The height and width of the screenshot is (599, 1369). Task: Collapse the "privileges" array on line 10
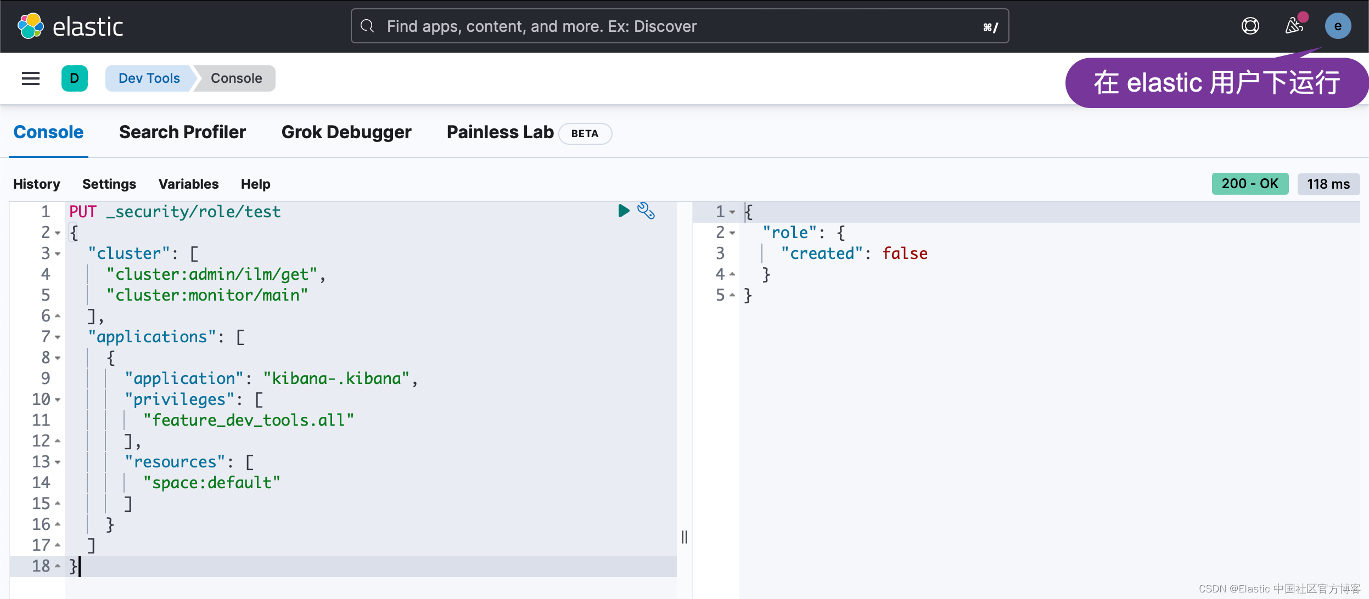[x=58, y=400]
